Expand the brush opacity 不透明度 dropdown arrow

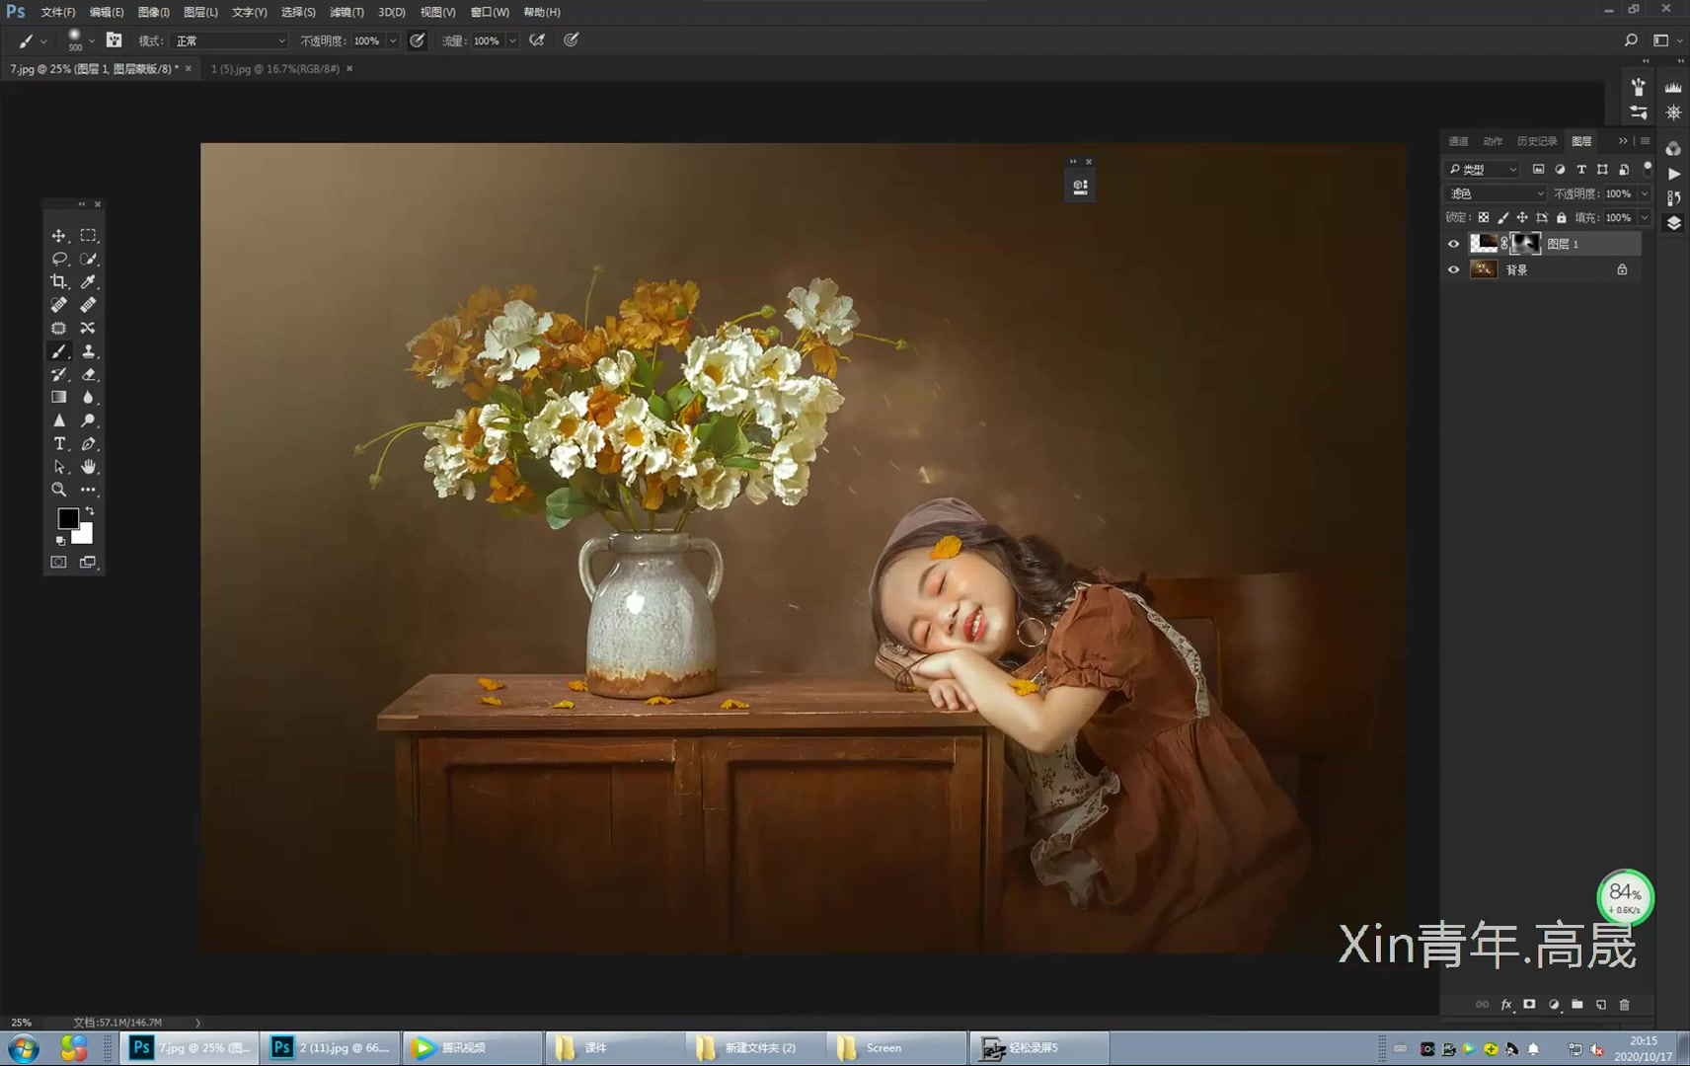[x=393, y=40]
